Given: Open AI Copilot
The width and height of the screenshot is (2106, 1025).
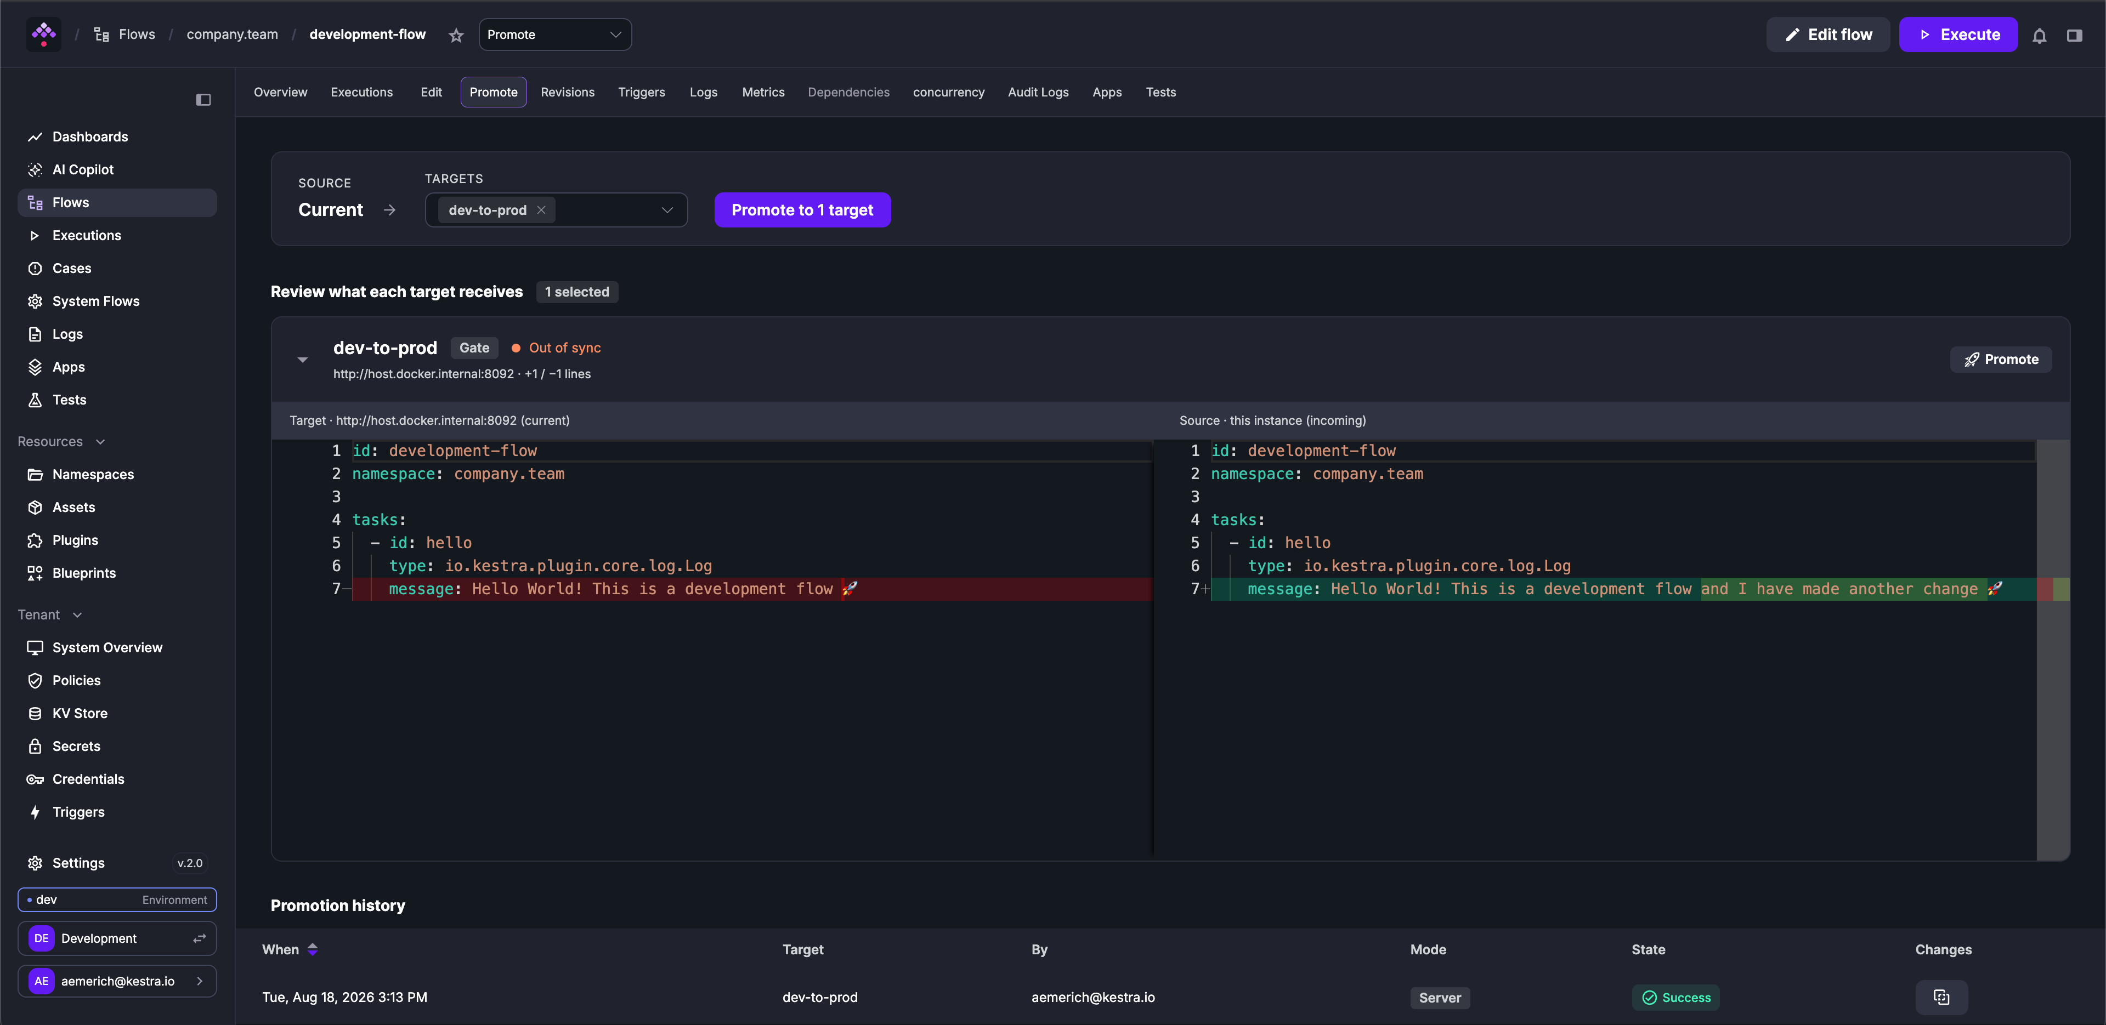Looking at the screenshot, I should pos(118,169).
